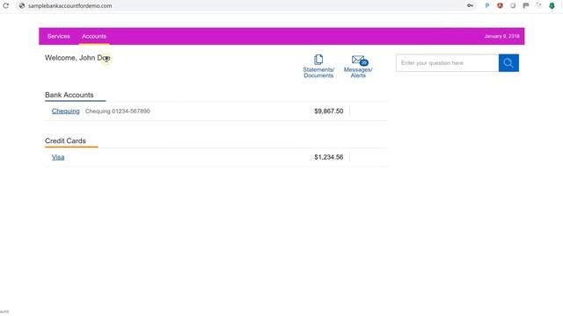Reload the page with the refresh icon
563x316 pixels.
click(6, 6)
